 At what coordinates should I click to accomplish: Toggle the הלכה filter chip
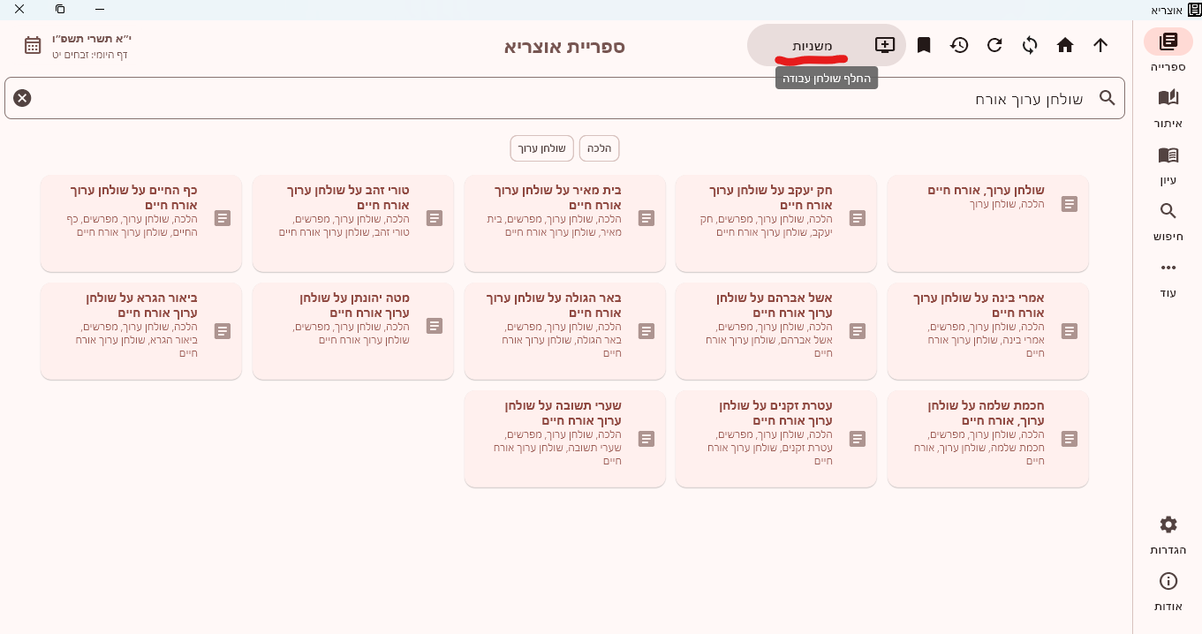(x=599, y=148)
